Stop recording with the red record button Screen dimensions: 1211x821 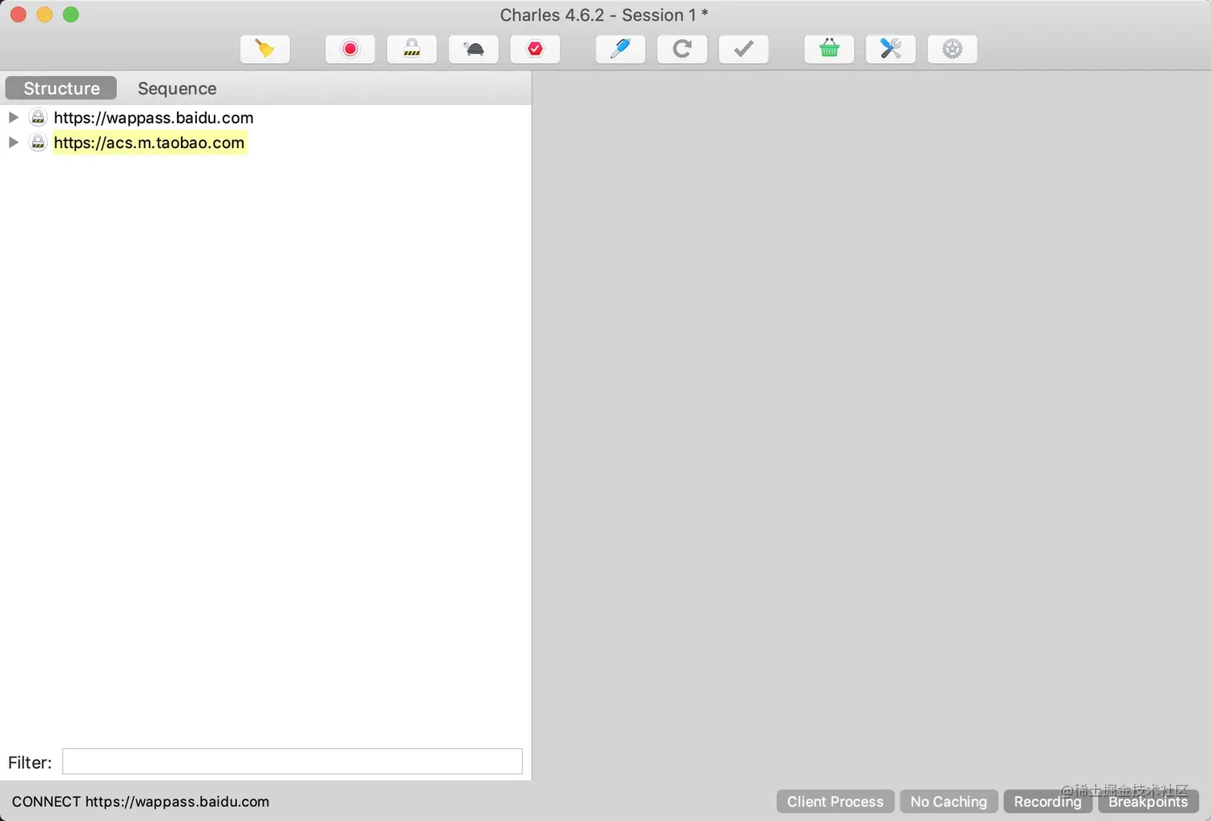(x=350, y=49)
